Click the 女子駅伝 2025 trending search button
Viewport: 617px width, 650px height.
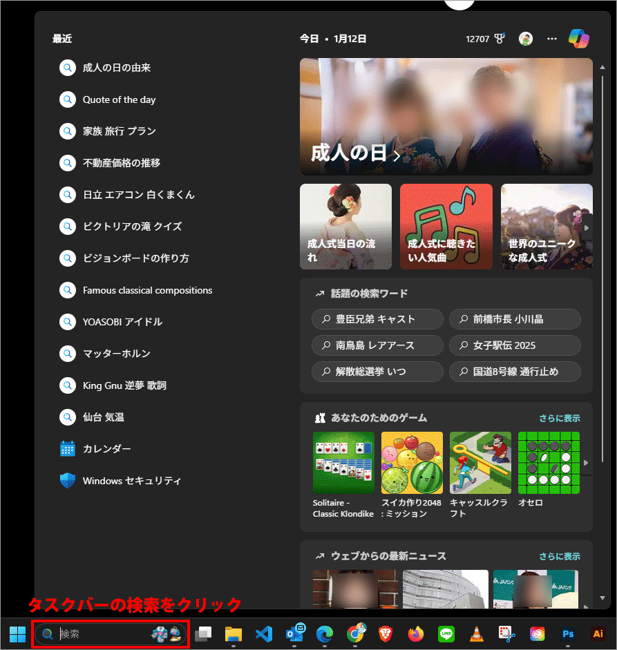coord(515,345)
